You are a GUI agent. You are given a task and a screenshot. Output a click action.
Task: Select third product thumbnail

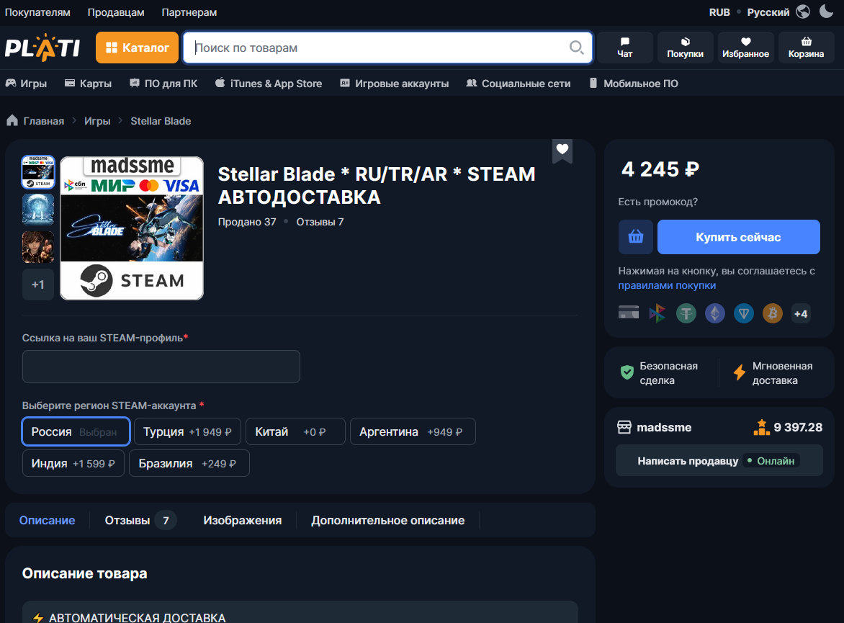coord(37,246)
